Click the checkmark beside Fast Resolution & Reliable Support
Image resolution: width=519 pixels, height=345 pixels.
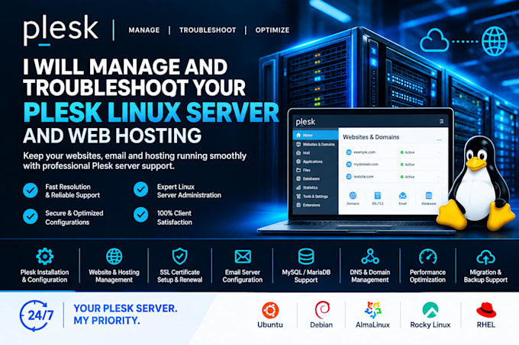coord(31,190)
